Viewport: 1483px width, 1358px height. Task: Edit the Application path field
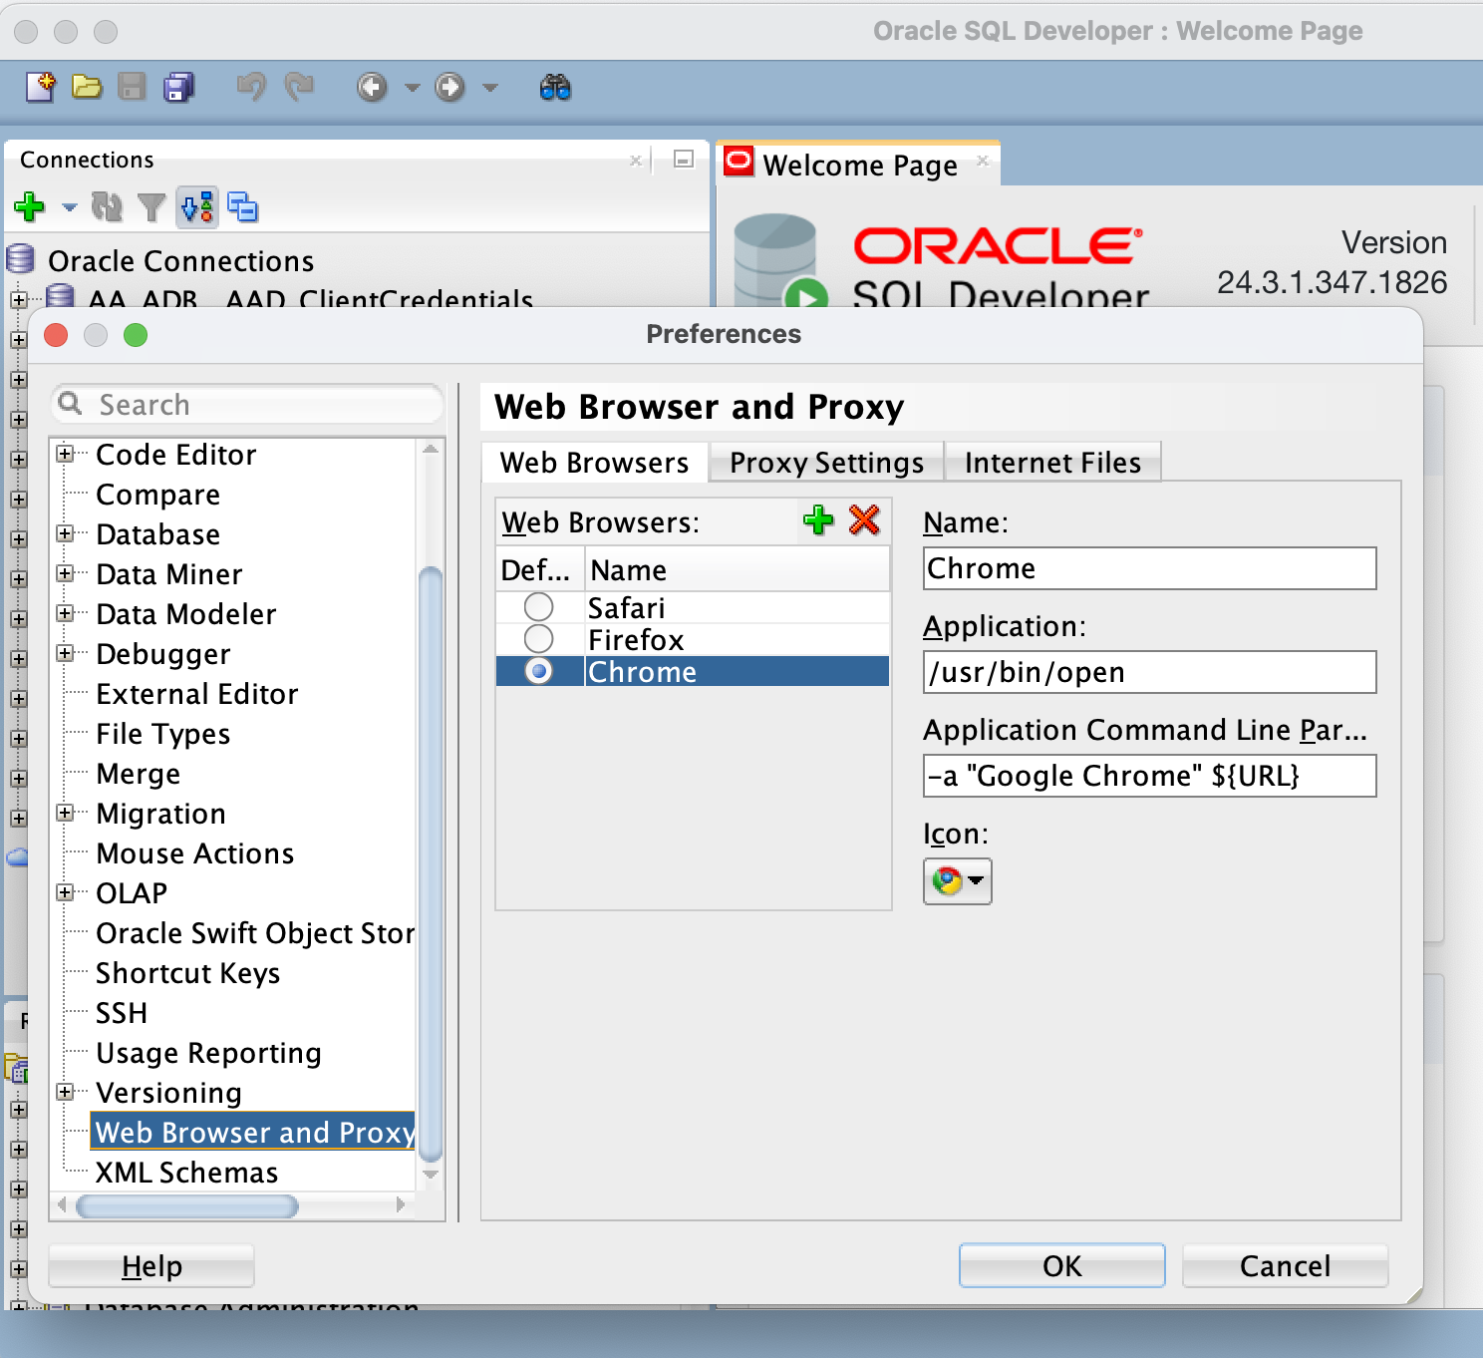[x=1148, y=672]
